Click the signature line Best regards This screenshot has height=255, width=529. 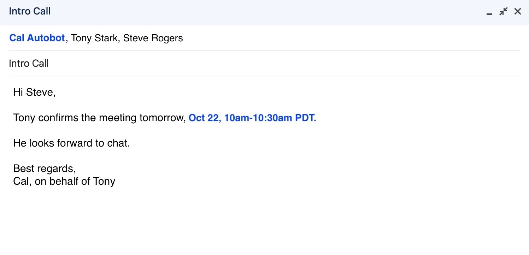click(44, 168)
